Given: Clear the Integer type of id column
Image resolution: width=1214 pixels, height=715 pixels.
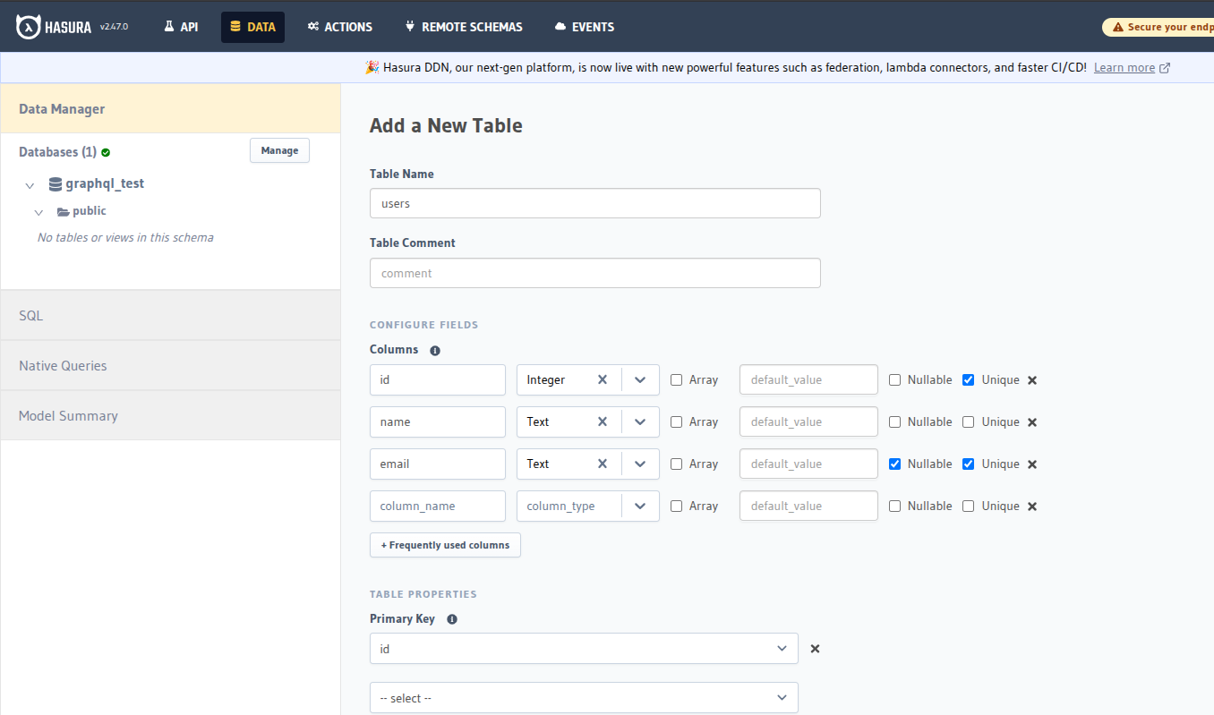Looking at the screenshot, I should tap(603, 379).
